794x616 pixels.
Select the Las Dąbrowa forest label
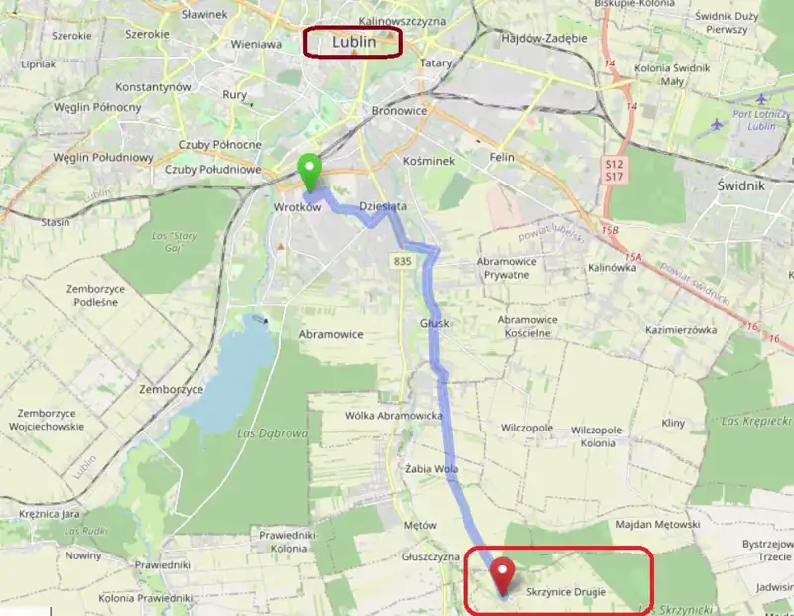click(x=273, y=433)
